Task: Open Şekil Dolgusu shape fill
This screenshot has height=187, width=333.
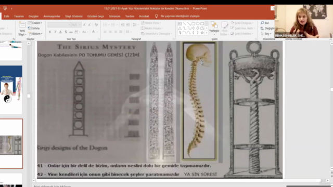Action: [x=242, y=23]
